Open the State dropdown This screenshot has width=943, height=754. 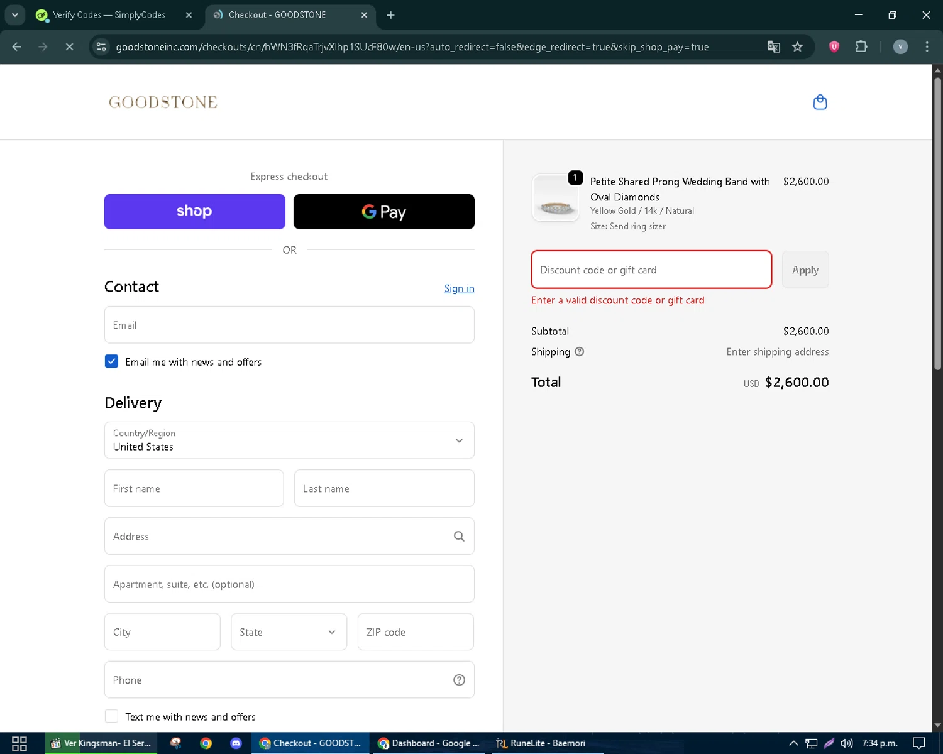click(x=289, y=632)
